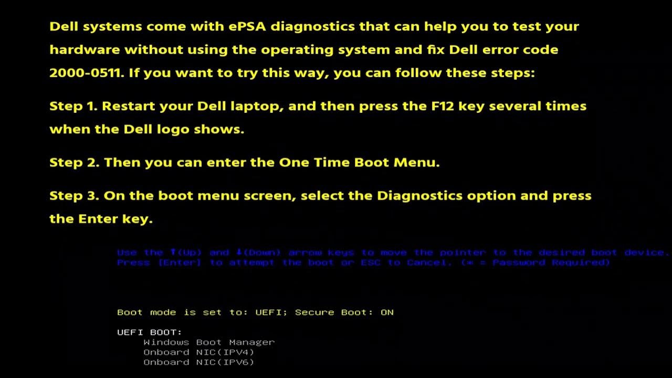The width and height of the screenshot is (672, 378).
Task: Click the 'Dell systems come with ePSA' line
Action: [314, 26]
